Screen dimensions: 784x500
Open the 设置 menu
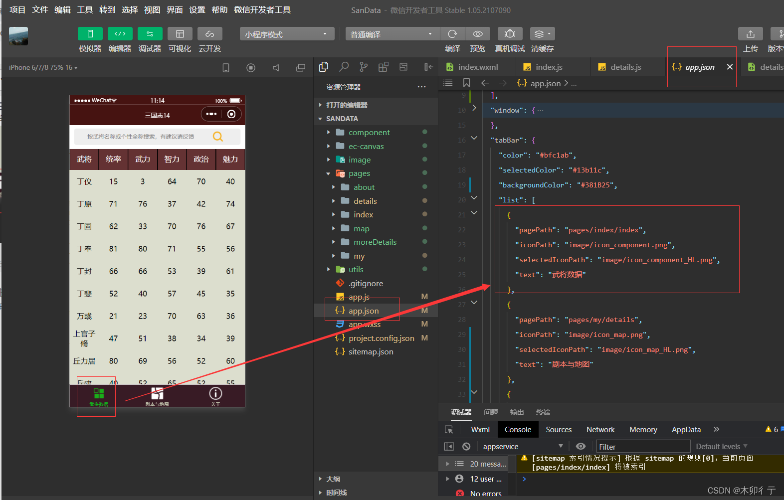pyautogui.click(x=197, y=9)
